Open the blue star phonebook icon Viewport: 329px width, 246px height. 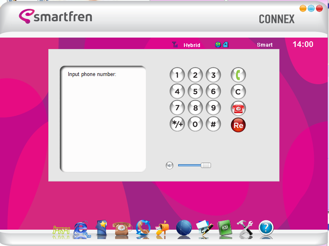pos(102,228)
